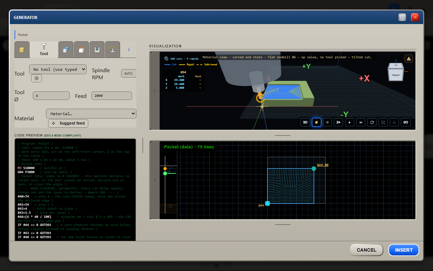Click the Suggest feed button
Viewport: 433px width, 271px height.
[68, 123]
